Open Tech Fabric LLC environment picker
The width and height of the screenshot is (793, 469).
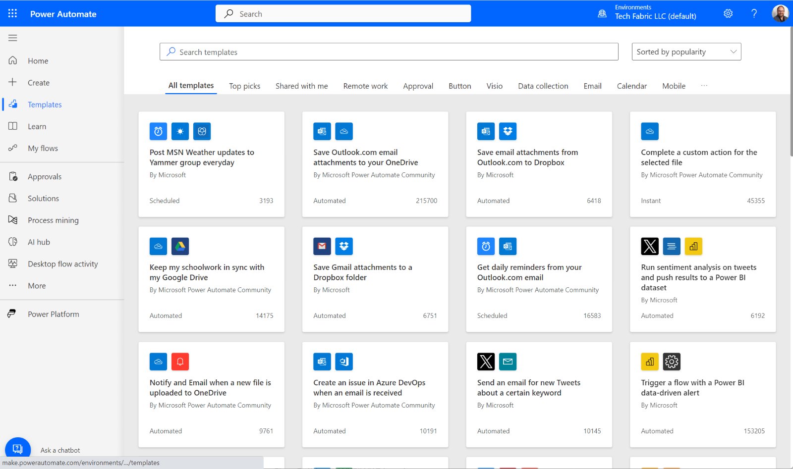coord(655,12)
